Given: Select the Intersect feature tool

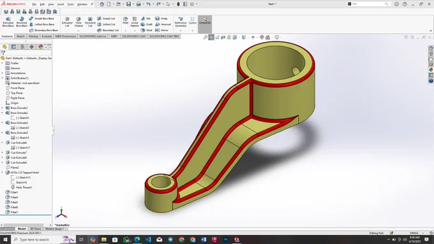Looking at the screenshot, I should click(163, 24).
